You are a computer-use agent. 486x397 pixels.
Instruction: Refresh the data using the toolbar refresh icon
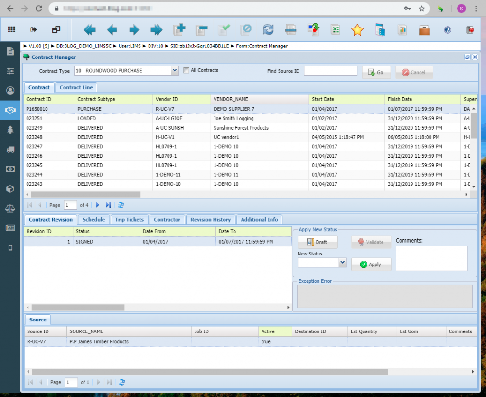[x=268, y=29]
